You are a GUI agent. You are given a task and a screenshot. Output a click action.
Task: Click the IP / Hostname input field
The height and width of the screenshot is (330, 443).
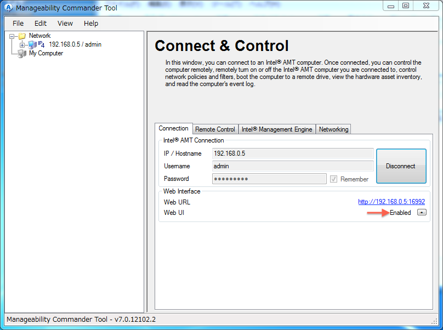tap(293, 153)
